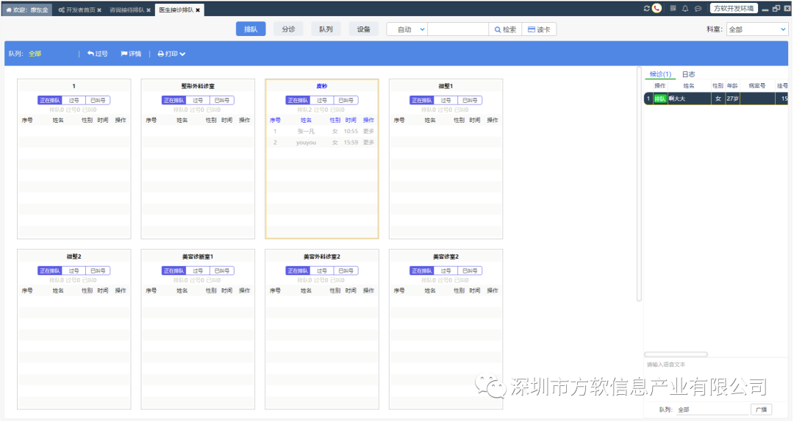Click the 广播 broadcast button
Screen dimensions: 794x422
760,410
